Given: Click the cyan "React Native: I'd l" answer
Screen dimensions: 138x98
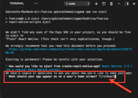Looking at the screenshot, I should pos(117,66).
